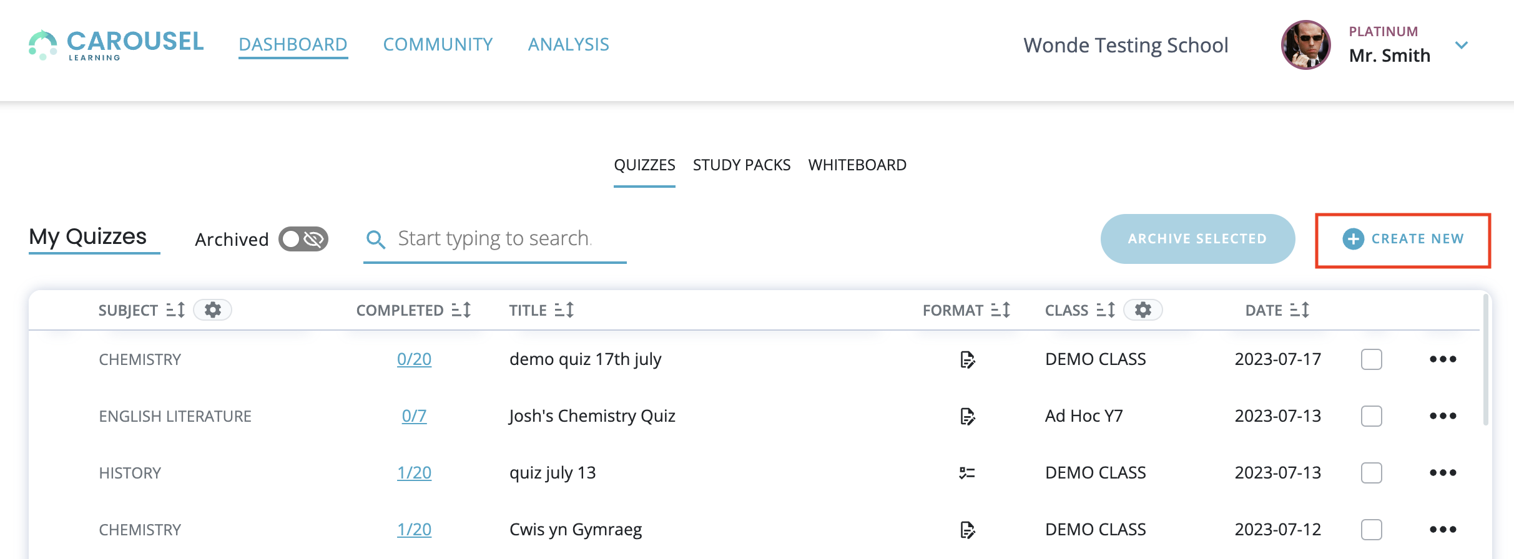Sort quizzes by Format column

[x=1000, y=310]
